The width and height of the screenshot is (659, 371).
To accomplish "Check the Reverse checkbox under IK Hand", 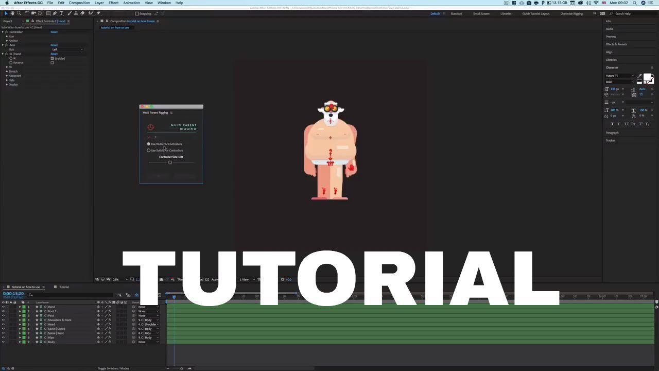I will click(x=53, y=63).
